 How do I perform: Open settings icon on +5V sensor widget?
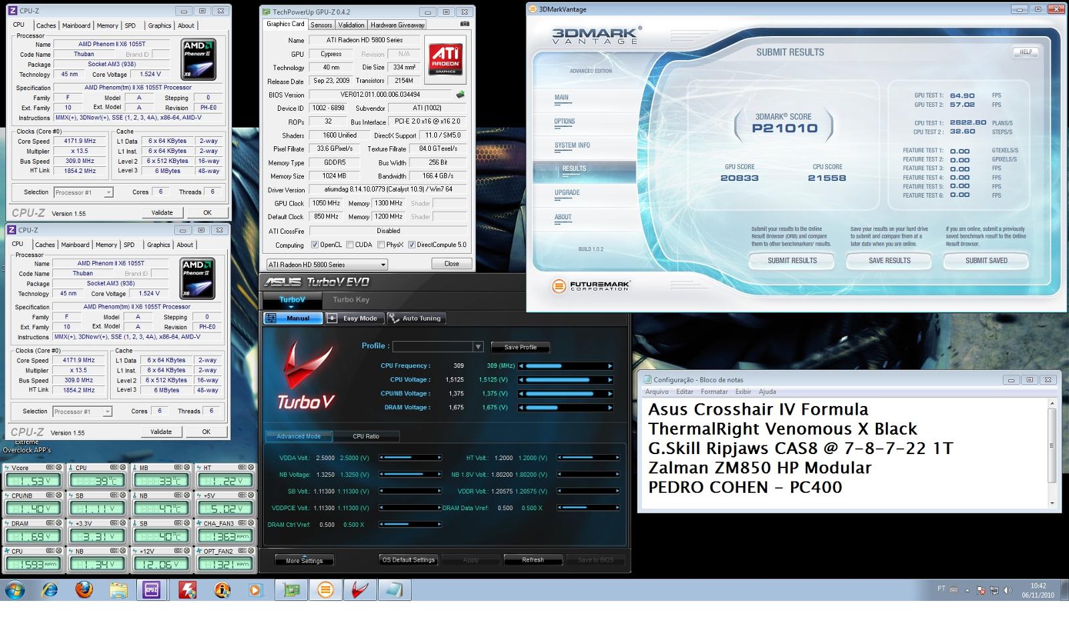click(242, 495)
